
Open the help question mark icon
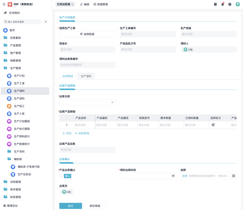[230, 4]
